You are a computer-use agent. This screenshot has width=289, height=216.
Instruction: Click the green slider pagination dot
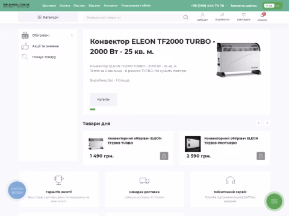pyautogui.click(x=93, y=109)
